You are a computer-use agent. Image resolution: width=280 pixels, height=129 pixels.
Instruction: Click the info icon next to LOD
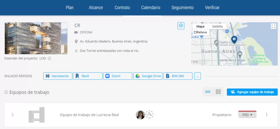(49, 58)
